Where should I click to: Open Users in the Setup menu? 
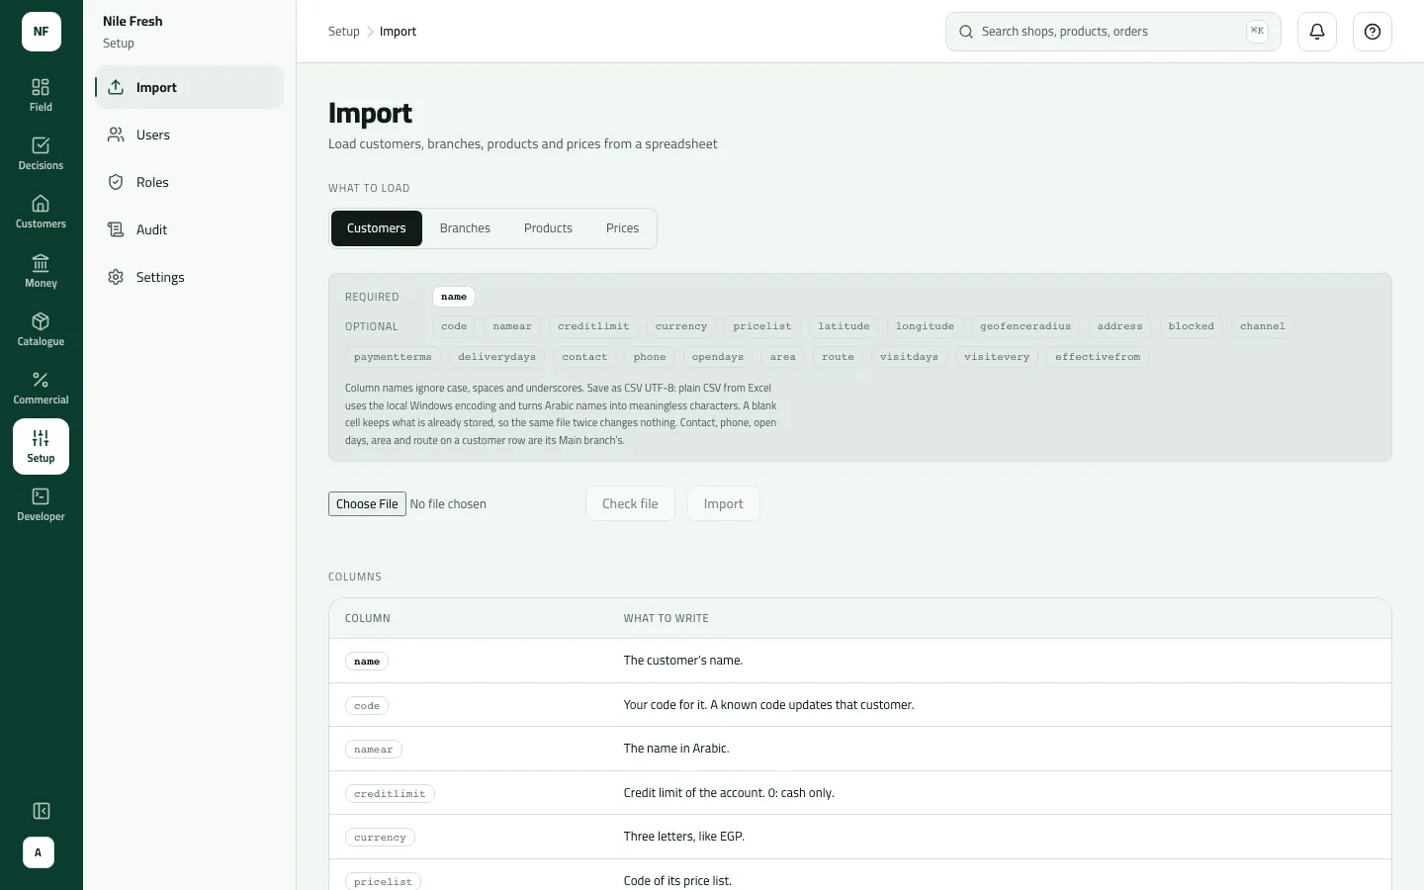(x=190, y=134)
